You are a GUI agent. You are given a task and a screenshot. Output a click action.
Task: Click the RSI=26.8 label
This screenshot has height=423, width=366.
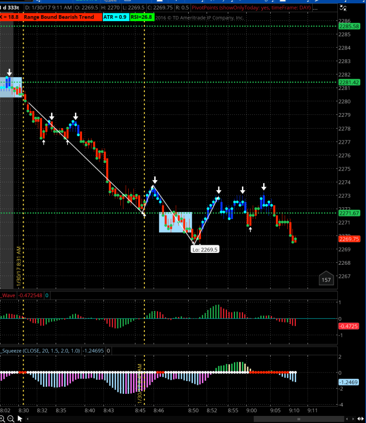tap(141, 17)
